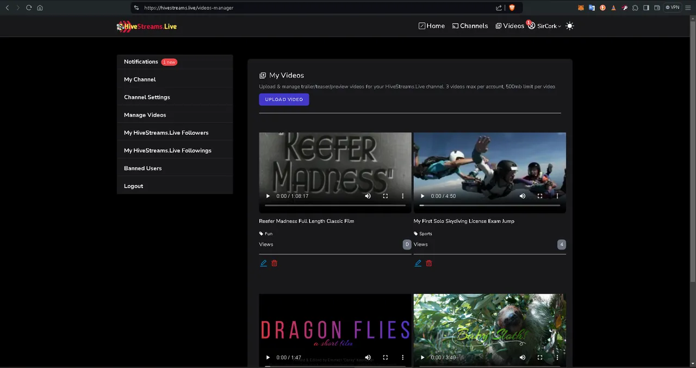Open Skydiving video options menu
The height and width of the screenshot is (368, 696).
coord(557,196)
